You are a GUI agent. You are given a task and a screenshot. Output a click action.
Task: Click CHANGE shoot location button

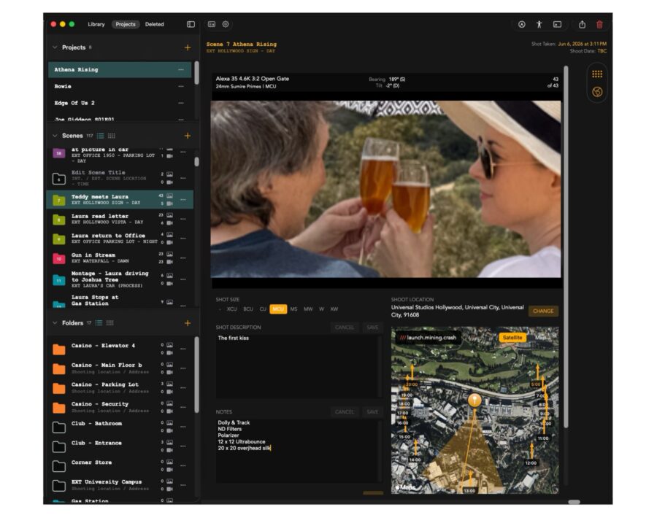(x=543, y=311)
